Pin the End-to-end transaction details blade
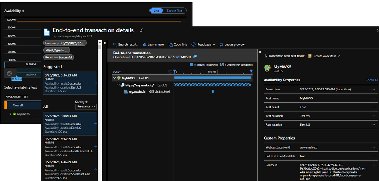This screenshot has height=181, width=379. tap(141, 30)
